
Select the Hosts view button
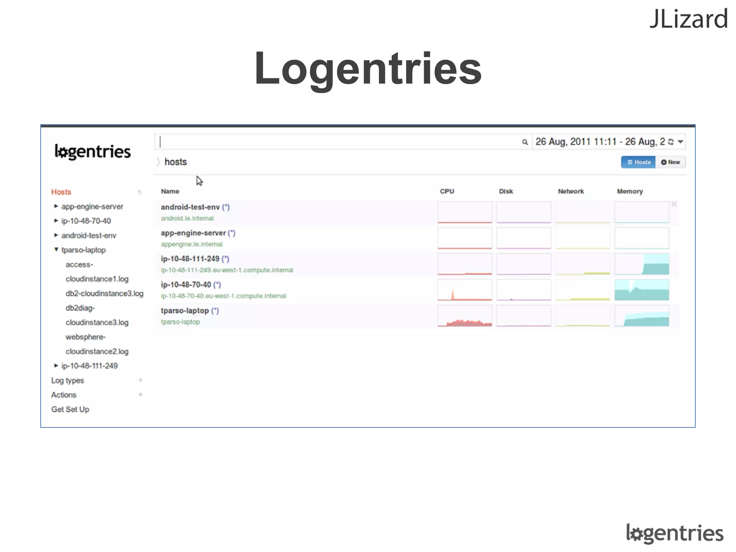[638, 162]
